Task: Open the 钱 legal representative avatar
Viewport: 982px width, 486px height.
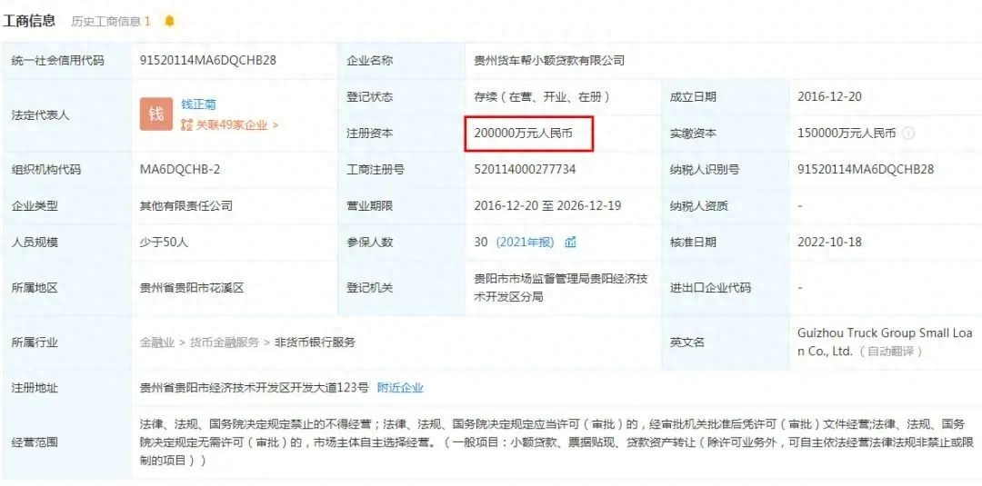Action: 156,114
